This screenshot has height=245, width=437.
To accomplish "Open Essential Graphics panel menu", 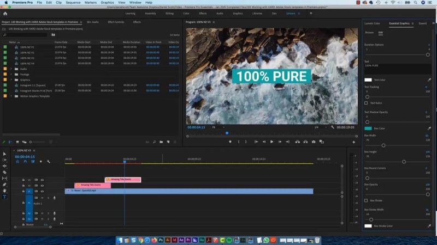I will 413,23.
